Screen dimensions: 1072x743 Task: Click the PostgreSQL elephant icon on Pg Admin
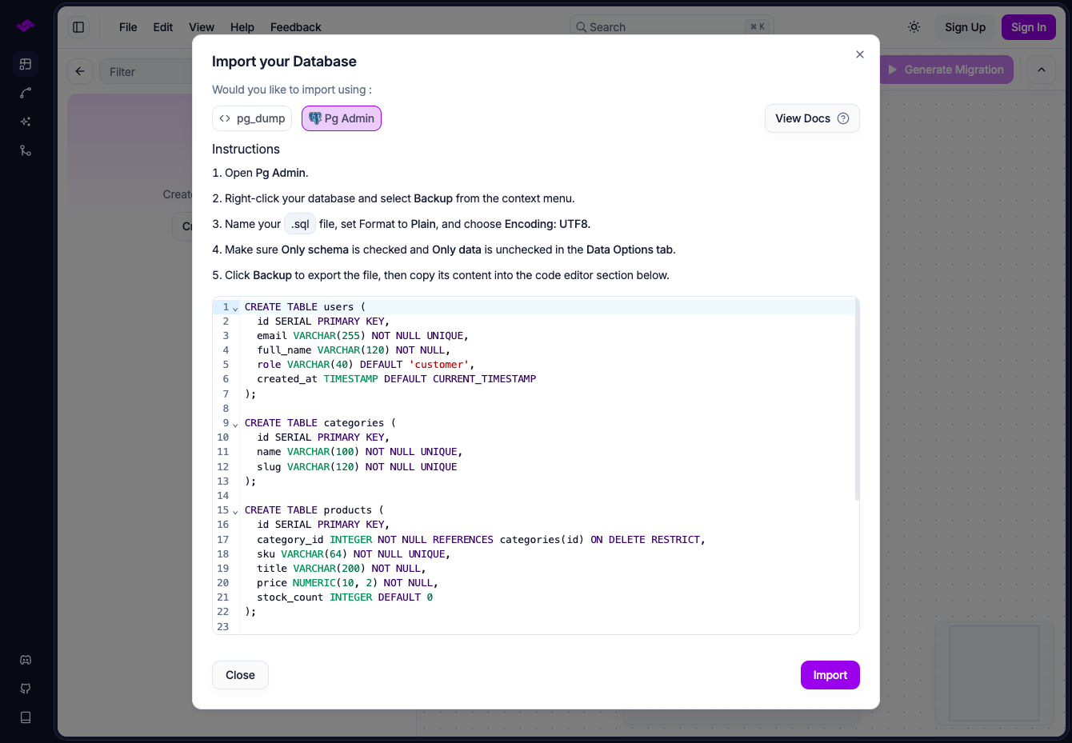tap(315, 118)
